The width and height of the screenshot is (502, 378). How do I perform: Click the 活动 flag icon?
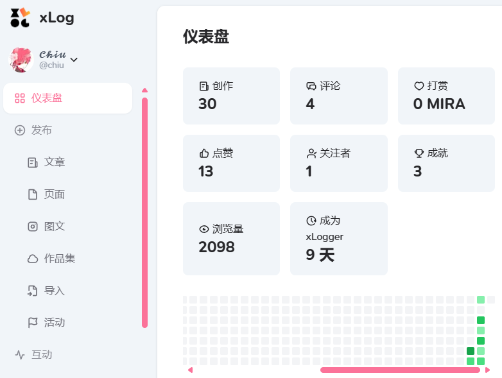tap(33, 323)
